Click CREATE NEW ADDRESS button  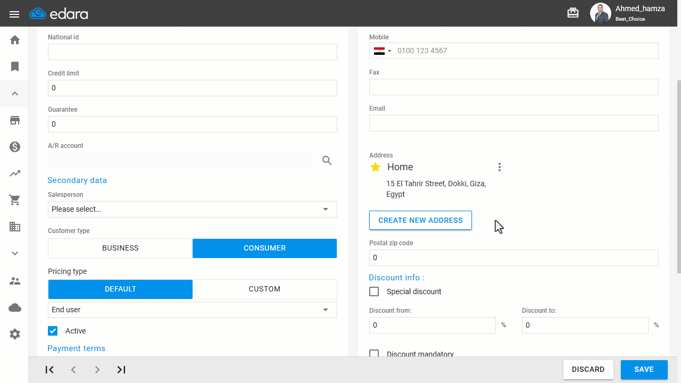pyautogui.click(x=420, y=220)
